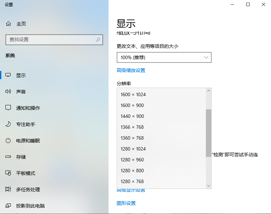Open Projecting to this PC (投影到此电脑)

click(x=31, y=206)
